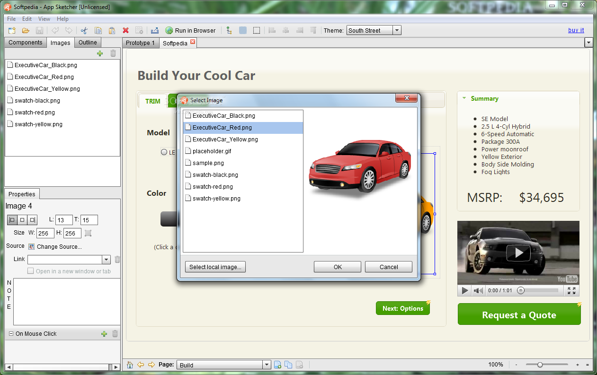The image size is (597, 375).
Task: Click the scissors cut icon
Action: [x=84, y=30]
